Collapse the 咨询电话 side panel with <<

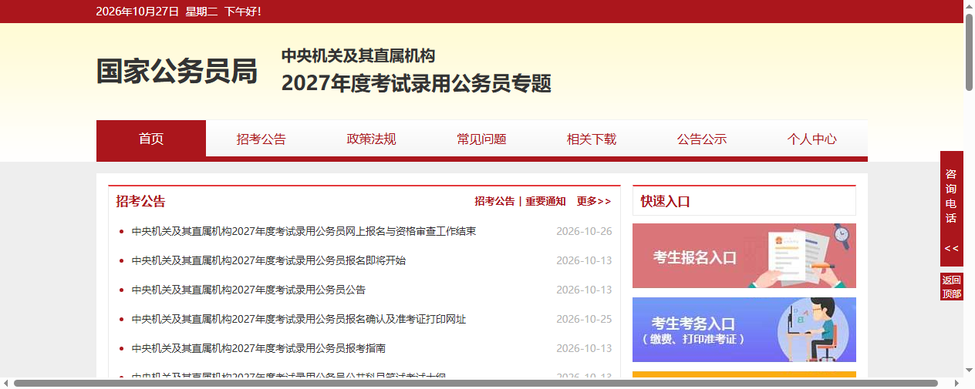point(952,248)
